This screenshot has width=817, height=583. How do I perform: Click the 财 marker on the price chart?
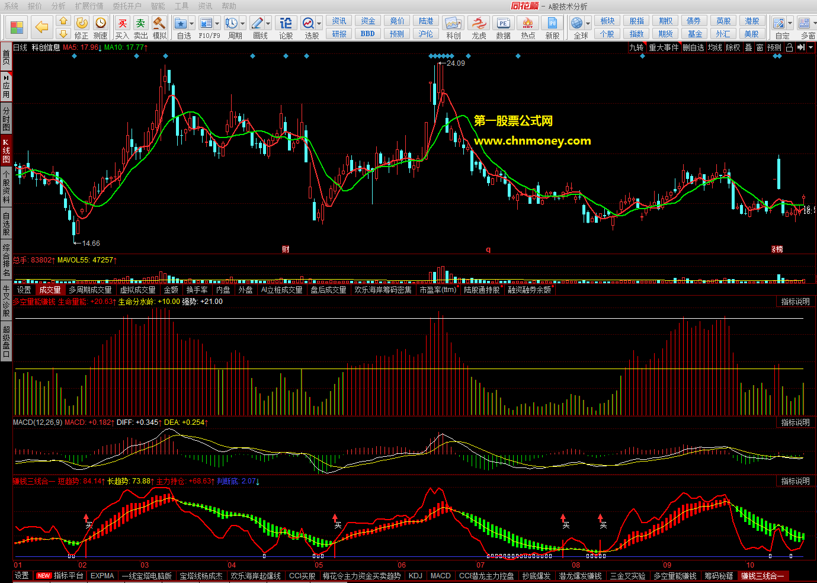click(x=286, y=249)
